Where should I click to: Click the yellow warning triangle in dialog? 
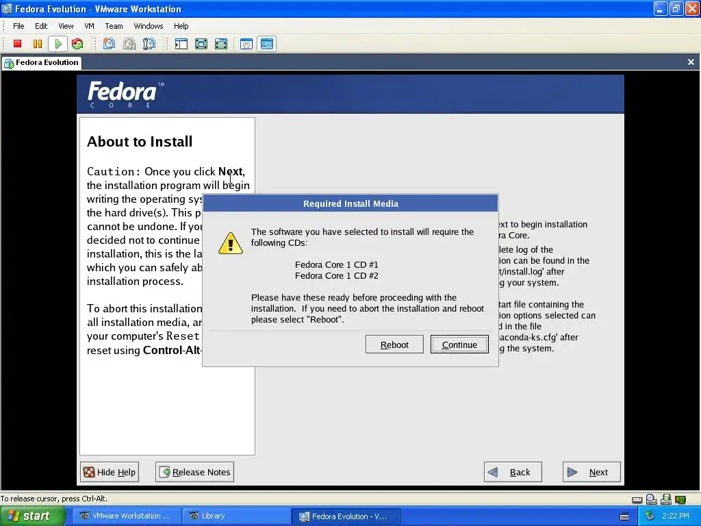pos(231,243)
